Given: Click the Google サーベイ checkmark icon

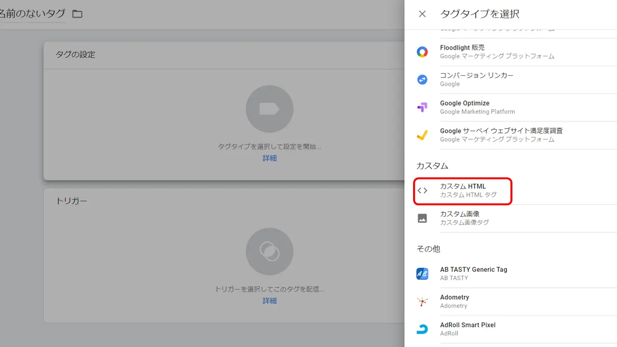Looking at the screenshot, I should (422, 135).
